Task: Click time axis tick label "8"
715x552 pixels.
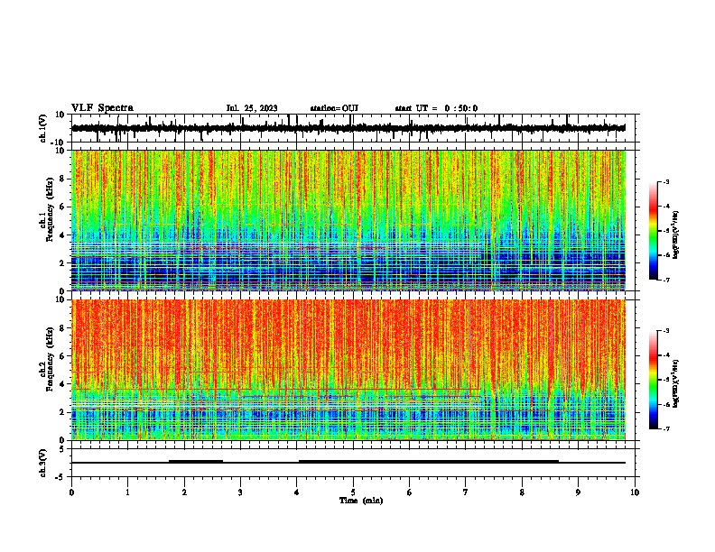Action: click(522, 492)
